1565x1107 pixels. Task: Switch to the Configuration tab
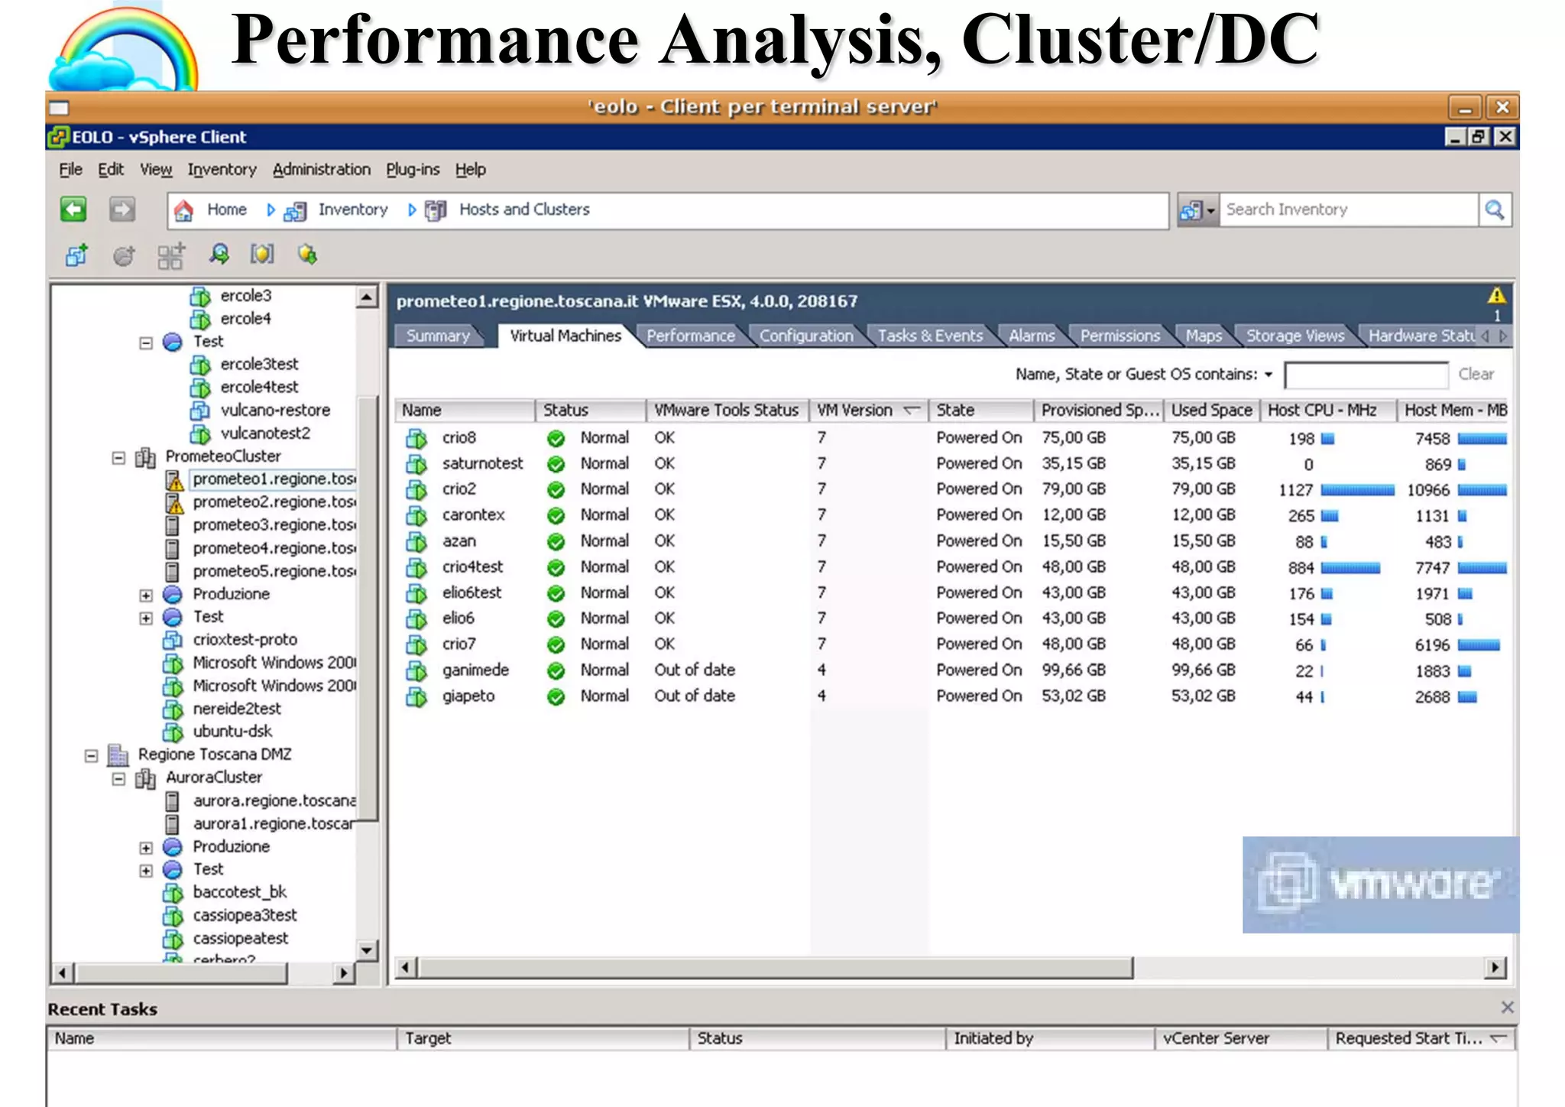[x=806, y=336]
